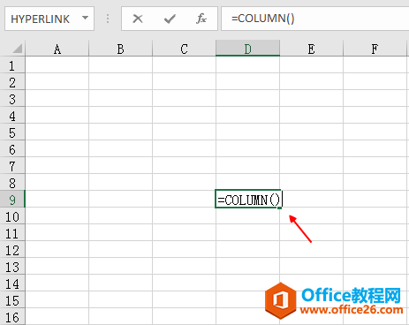Select column C header
Screen dimensions: 409x325
(x=184, y=49)
